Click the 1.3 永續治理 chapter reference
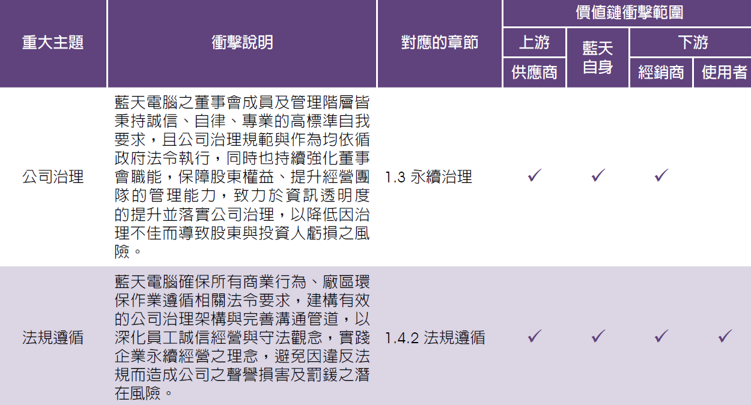 [428, 177]
